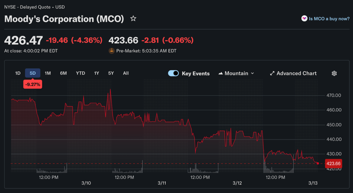Switch chart to 6M range

coord(63,73)
